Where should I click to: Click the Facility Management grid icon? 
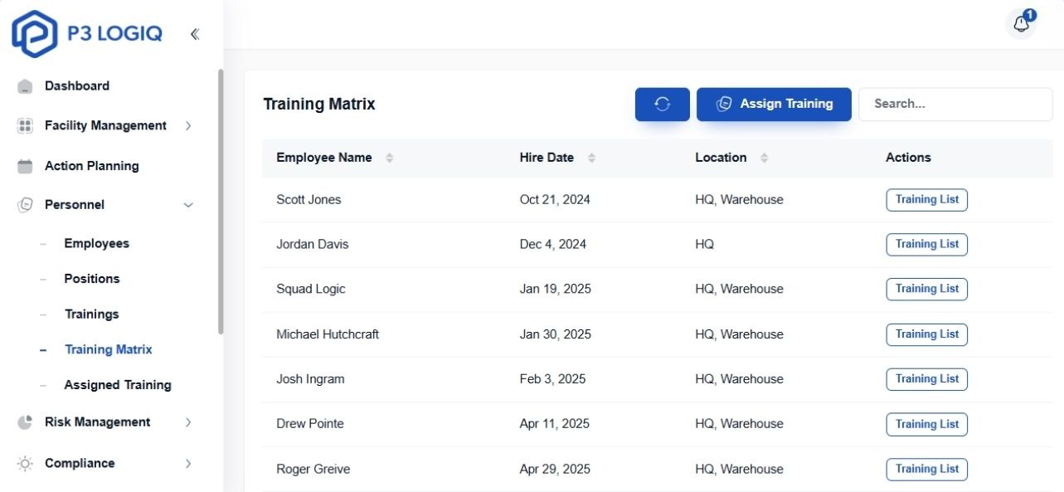(x=25, y=126)
